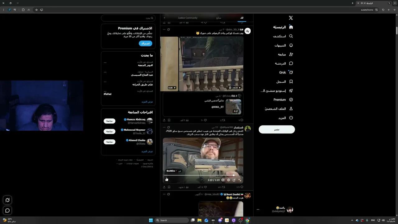Follow Mahmoud Neymar
The image size is (398, 224).
coord(109,131)
